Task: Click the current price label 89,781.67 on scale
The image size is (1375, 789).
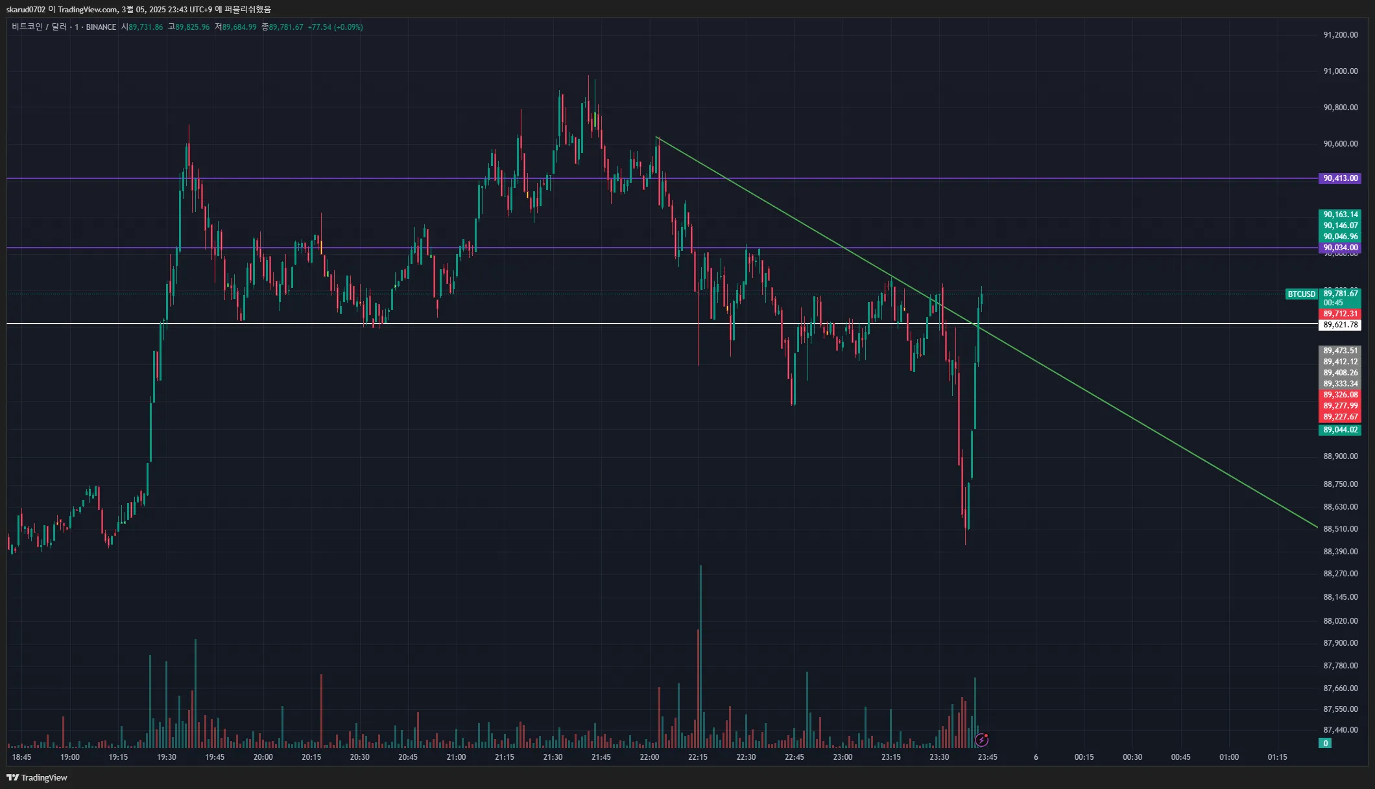Action: [1340, 294]
